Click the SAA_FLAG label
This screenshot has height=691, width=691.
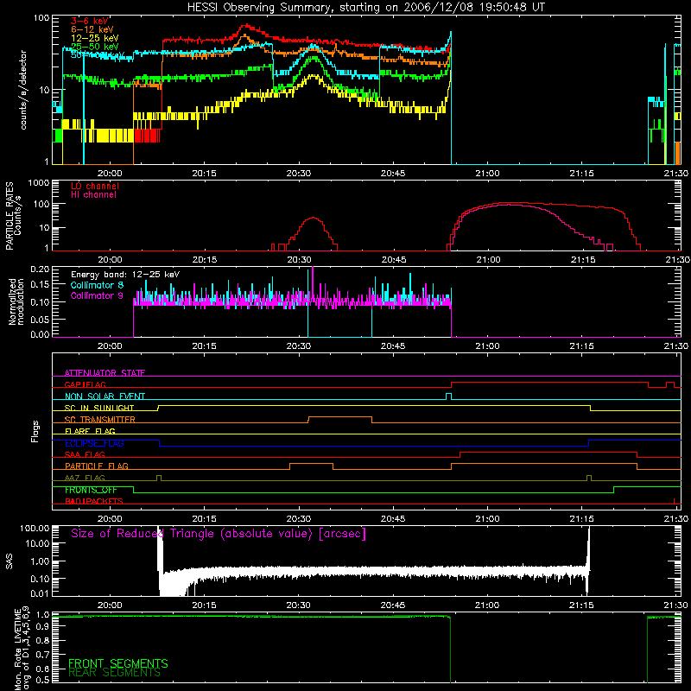(85, 455)
